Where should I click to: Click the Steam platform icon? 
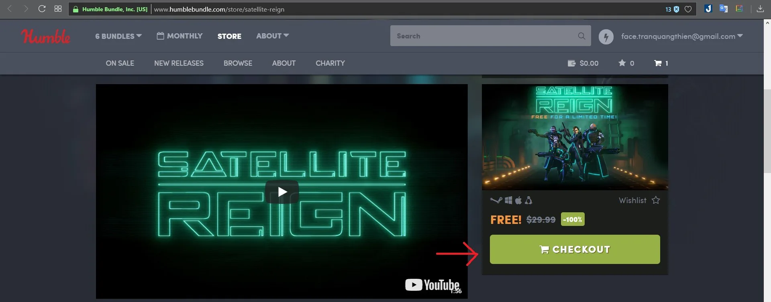tap(496, 200)
